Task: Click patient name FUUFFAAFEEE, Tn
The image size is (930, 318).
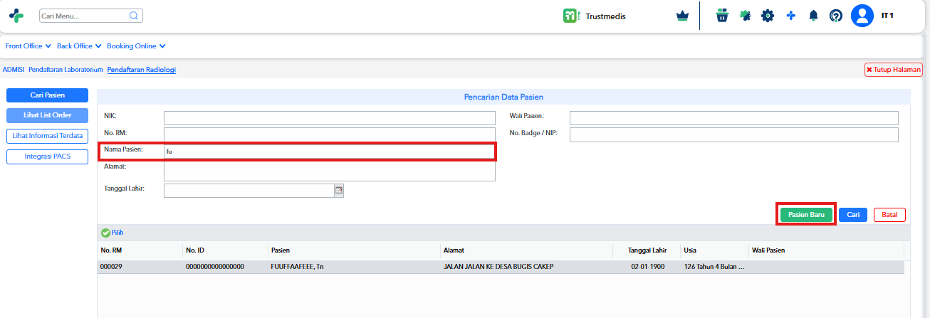Action: coord(298,267)
